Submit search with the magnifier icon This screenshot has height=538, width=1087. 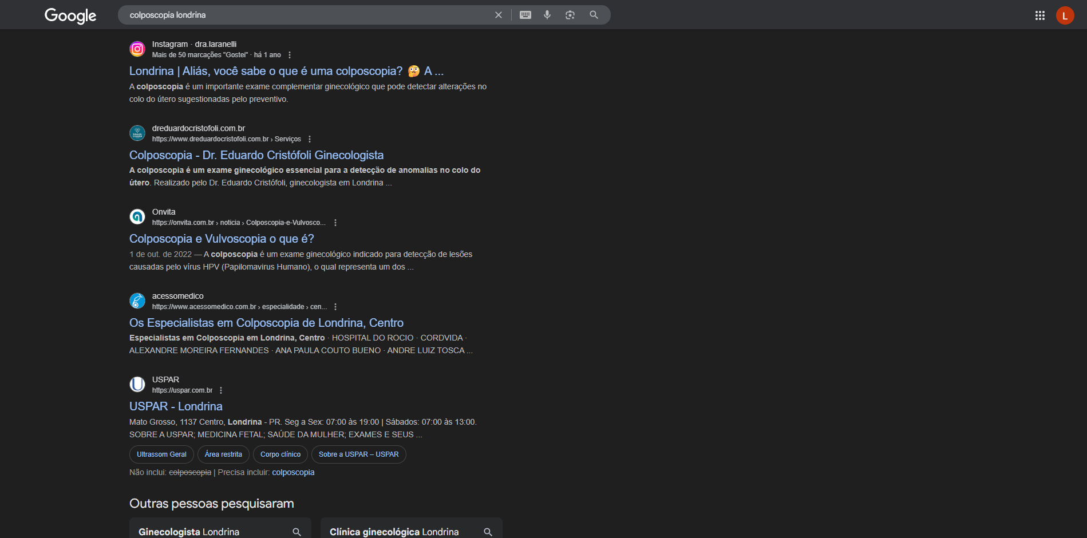(x=594, y=15)
